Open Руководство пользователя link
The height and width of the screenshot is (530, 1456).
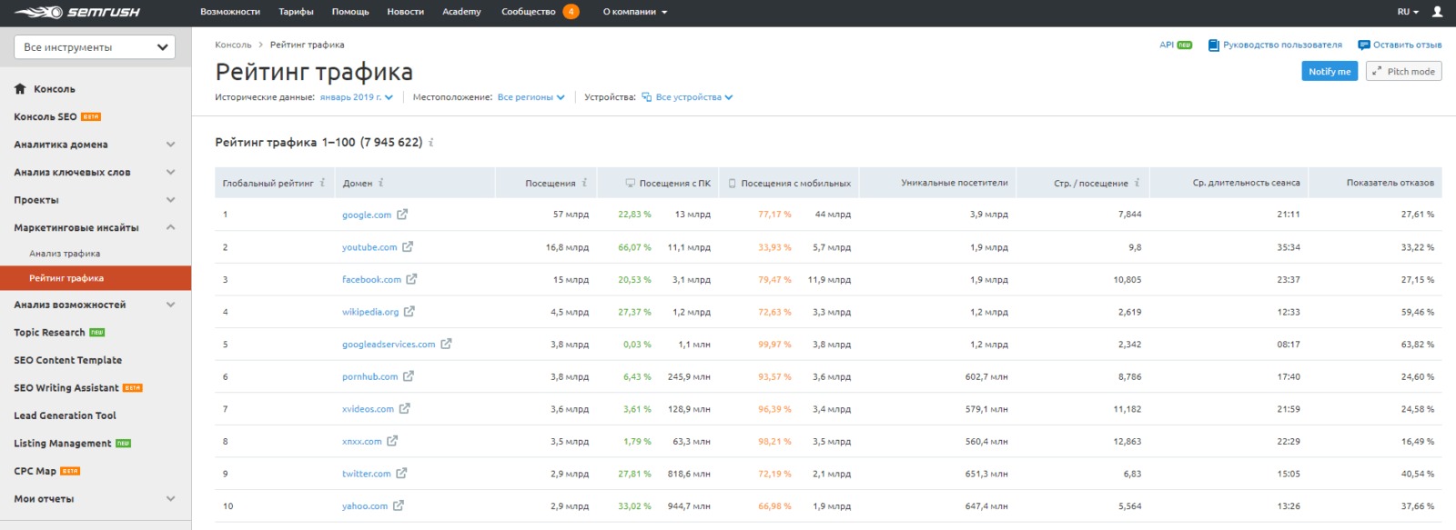click(x=1282, y=45)
